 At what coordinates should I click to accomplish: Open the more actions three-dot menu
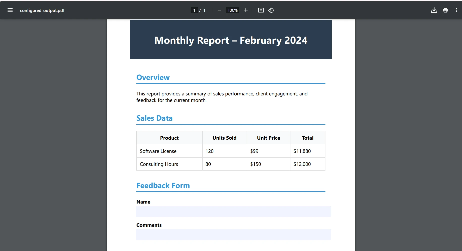point(456,10)
